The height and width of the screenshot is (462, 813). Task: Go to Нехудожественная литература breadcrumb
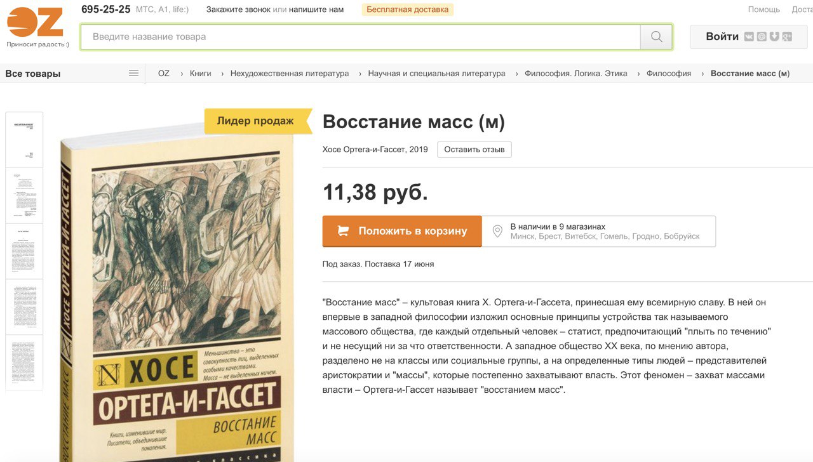click(x=290, y=74)
